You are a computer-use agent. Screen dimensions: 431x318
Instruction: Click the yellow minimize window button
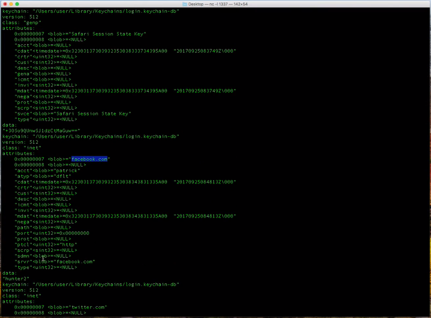(11, 4)
